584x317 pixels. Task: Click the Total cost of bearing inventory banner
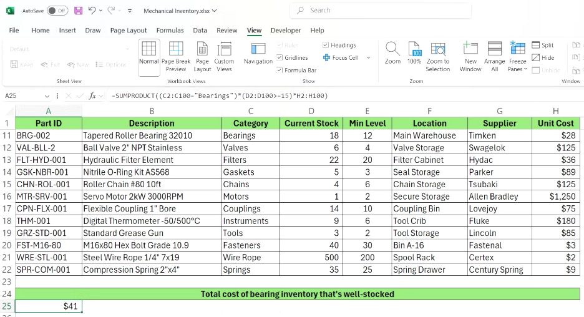[298, 294]
